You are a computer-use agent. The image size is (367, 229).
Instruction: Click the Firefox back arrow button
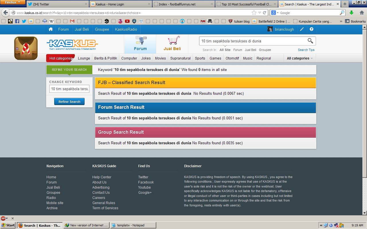click(x=6, y=13)
